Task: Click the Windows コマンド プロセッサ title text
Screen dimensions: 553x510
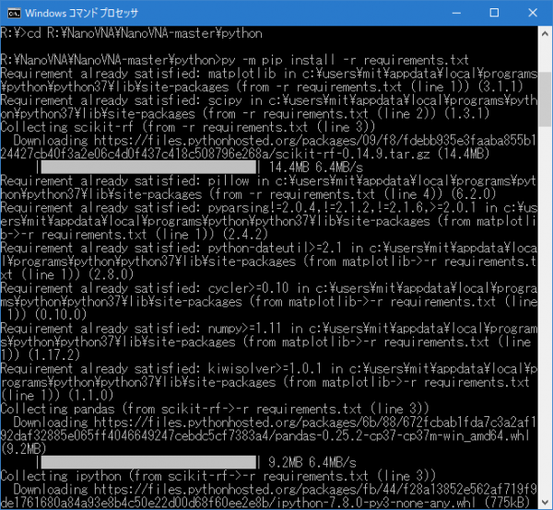Action: [81, 14]
